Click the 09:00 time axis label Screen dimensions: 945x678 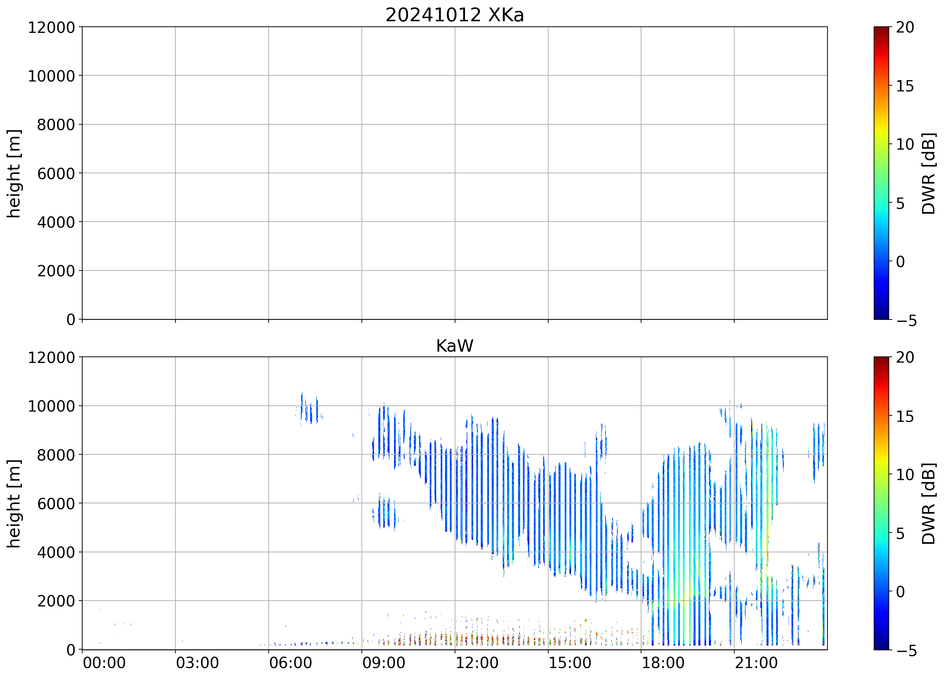pyautogui.click(x=383, y=663)
